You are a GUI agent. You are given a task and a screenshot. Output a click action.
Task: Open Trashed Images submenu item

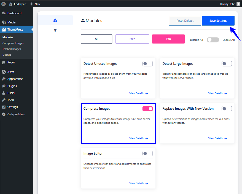click(12, 49)
